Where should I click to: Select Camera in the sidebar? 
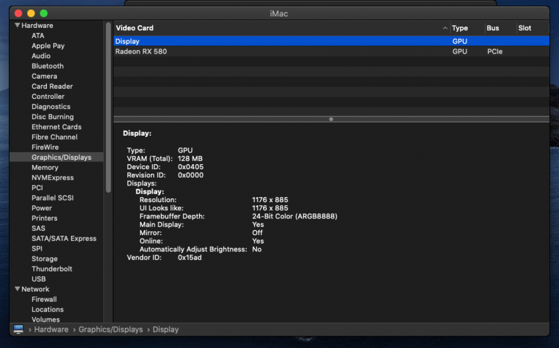[x=44, y=76]
